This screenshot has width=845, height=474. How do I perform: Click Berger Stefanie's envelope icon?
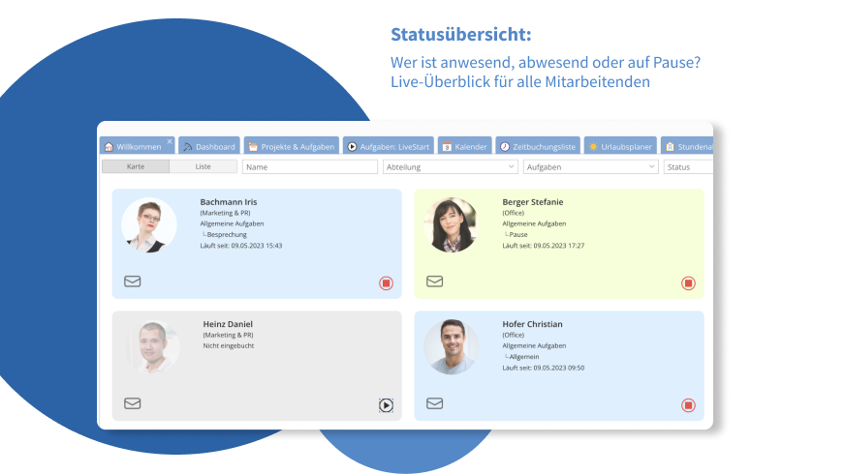pos(435,281)
